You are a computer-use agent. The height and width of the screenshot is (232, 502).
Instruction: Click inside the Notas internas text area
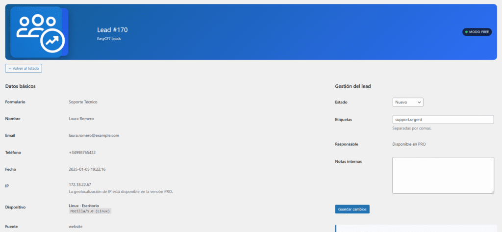click(x=443, y=175)
